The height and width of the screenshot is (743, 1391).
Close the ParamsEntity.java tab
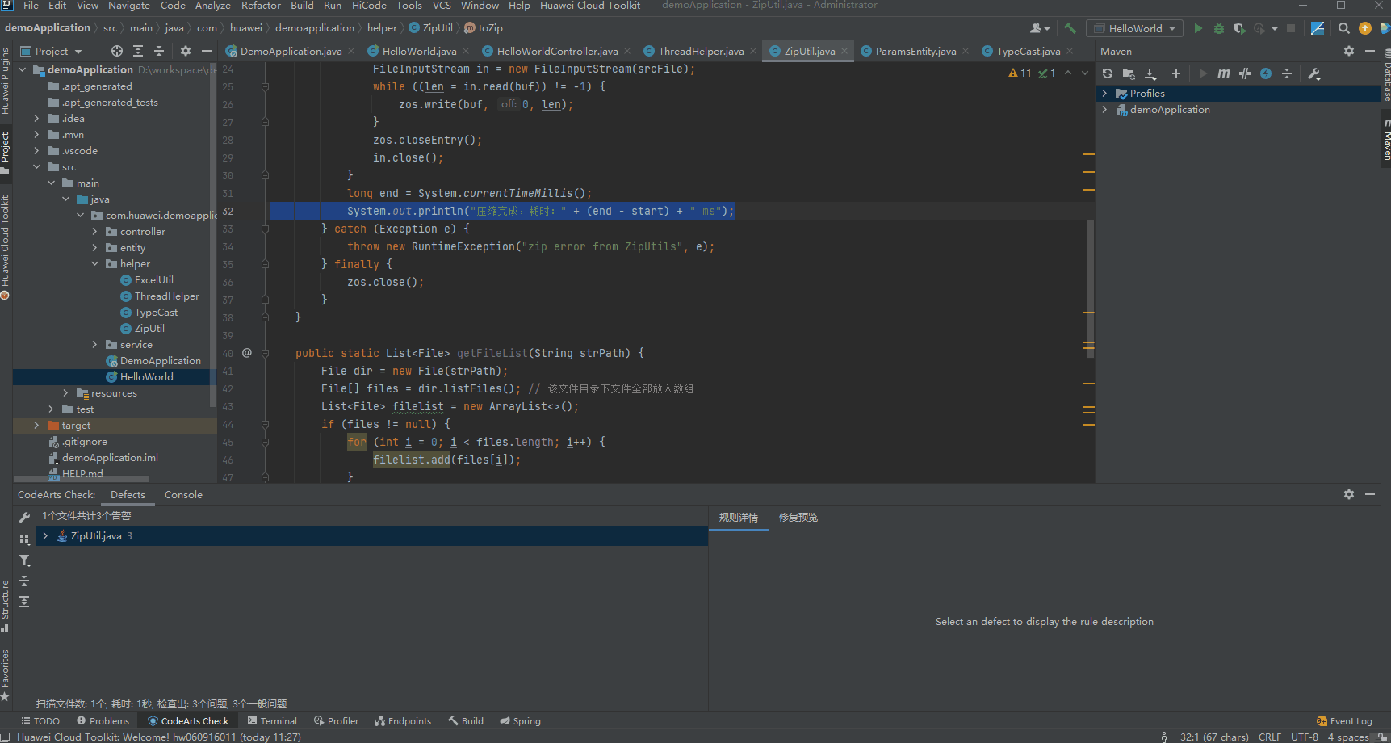point(964,51)
